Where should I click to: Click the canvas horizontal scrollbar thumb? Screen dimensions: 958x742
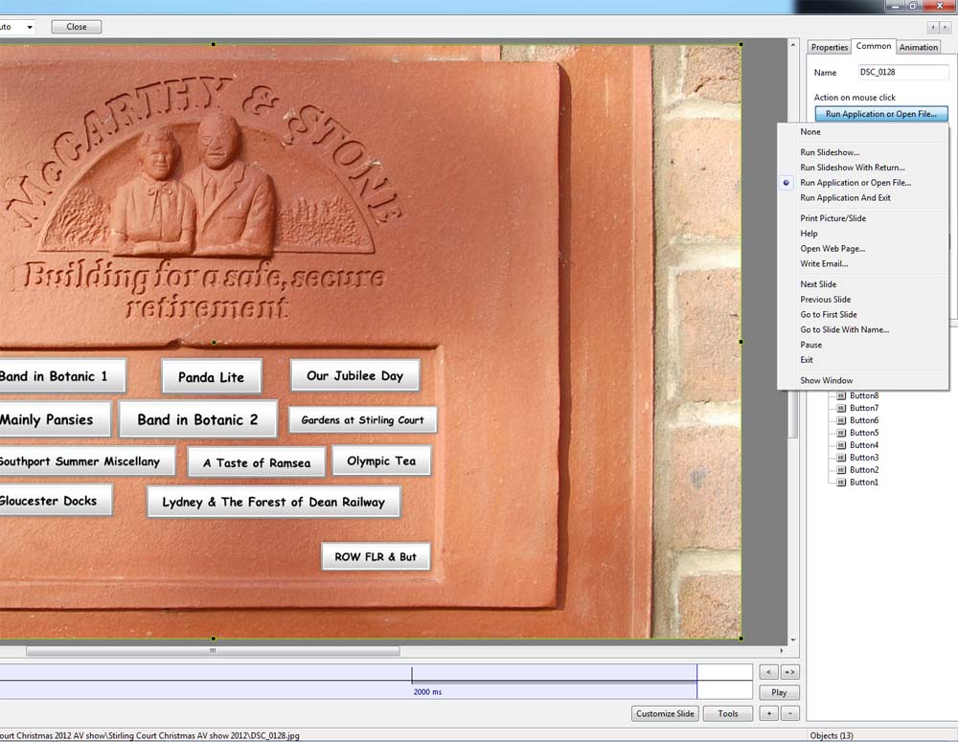coord(213,651)
